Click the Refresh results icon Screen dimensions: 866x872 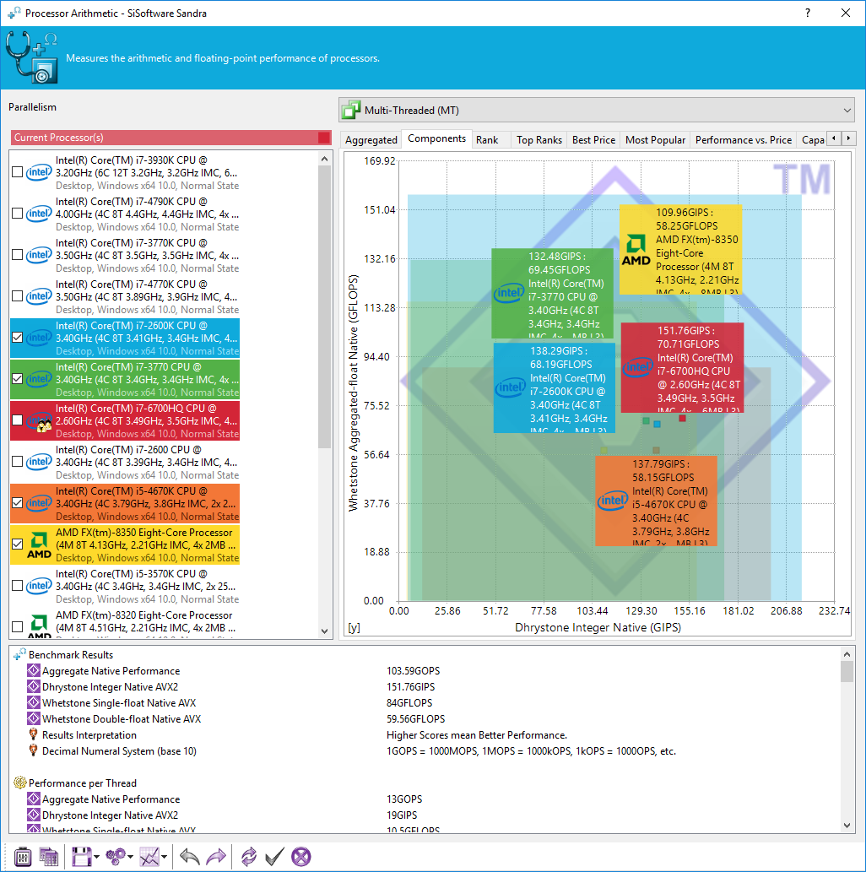(x=249, y=857)
